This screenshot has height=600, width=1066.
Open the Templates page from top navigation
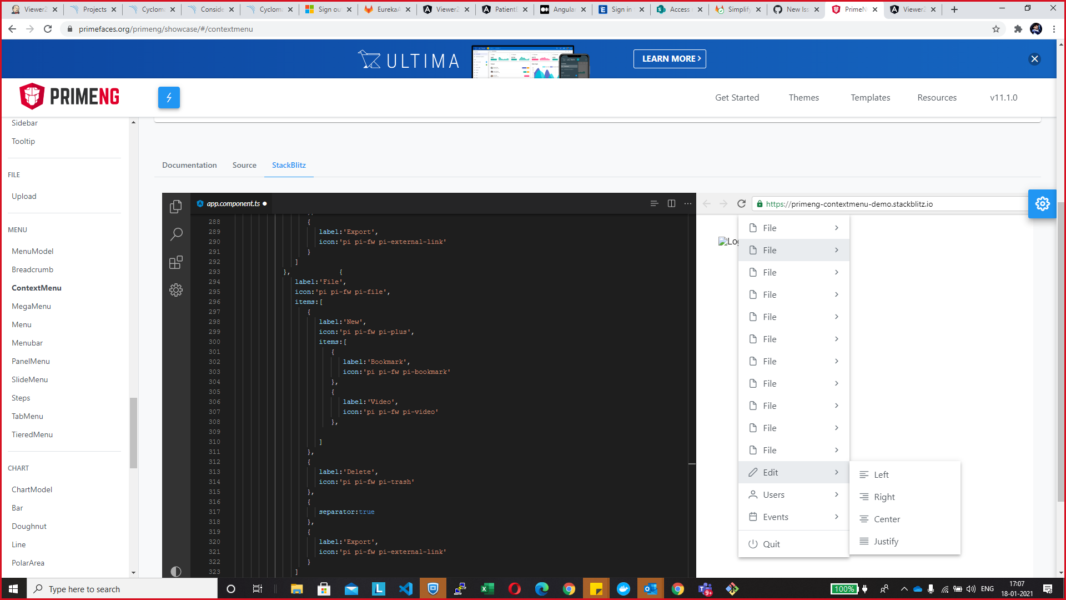click(x=870, y=97)
